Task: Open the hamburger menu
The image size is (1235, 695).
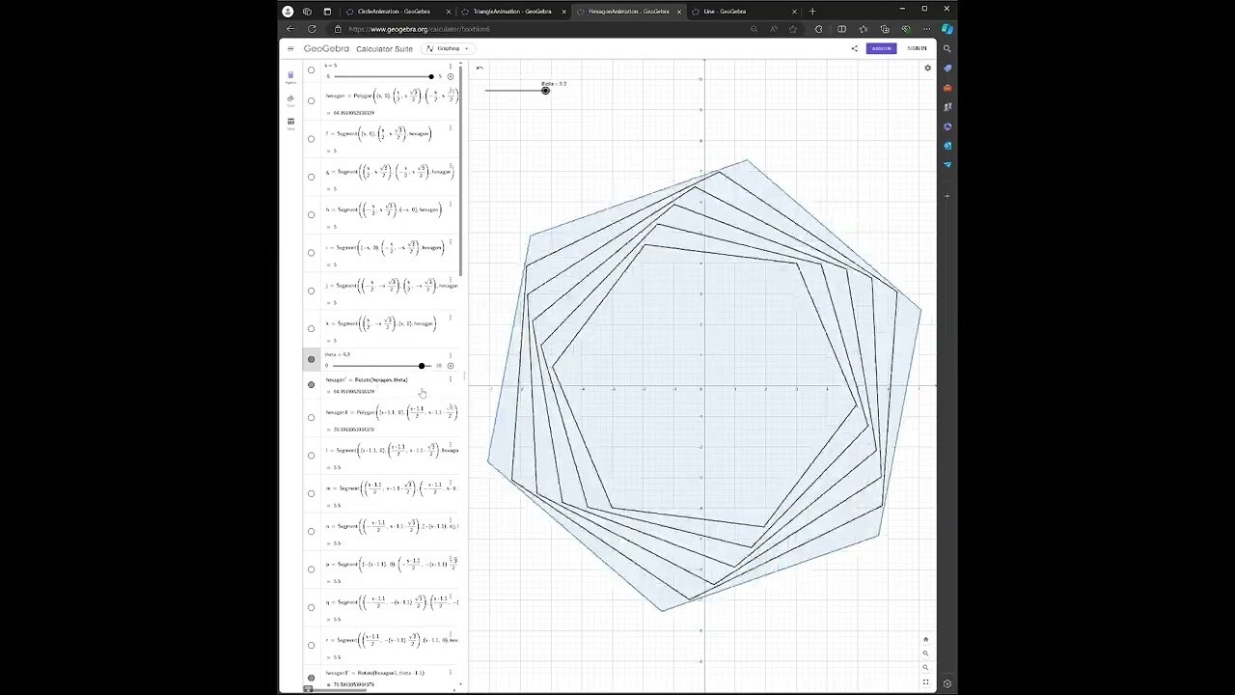Action: click(290, 48)
